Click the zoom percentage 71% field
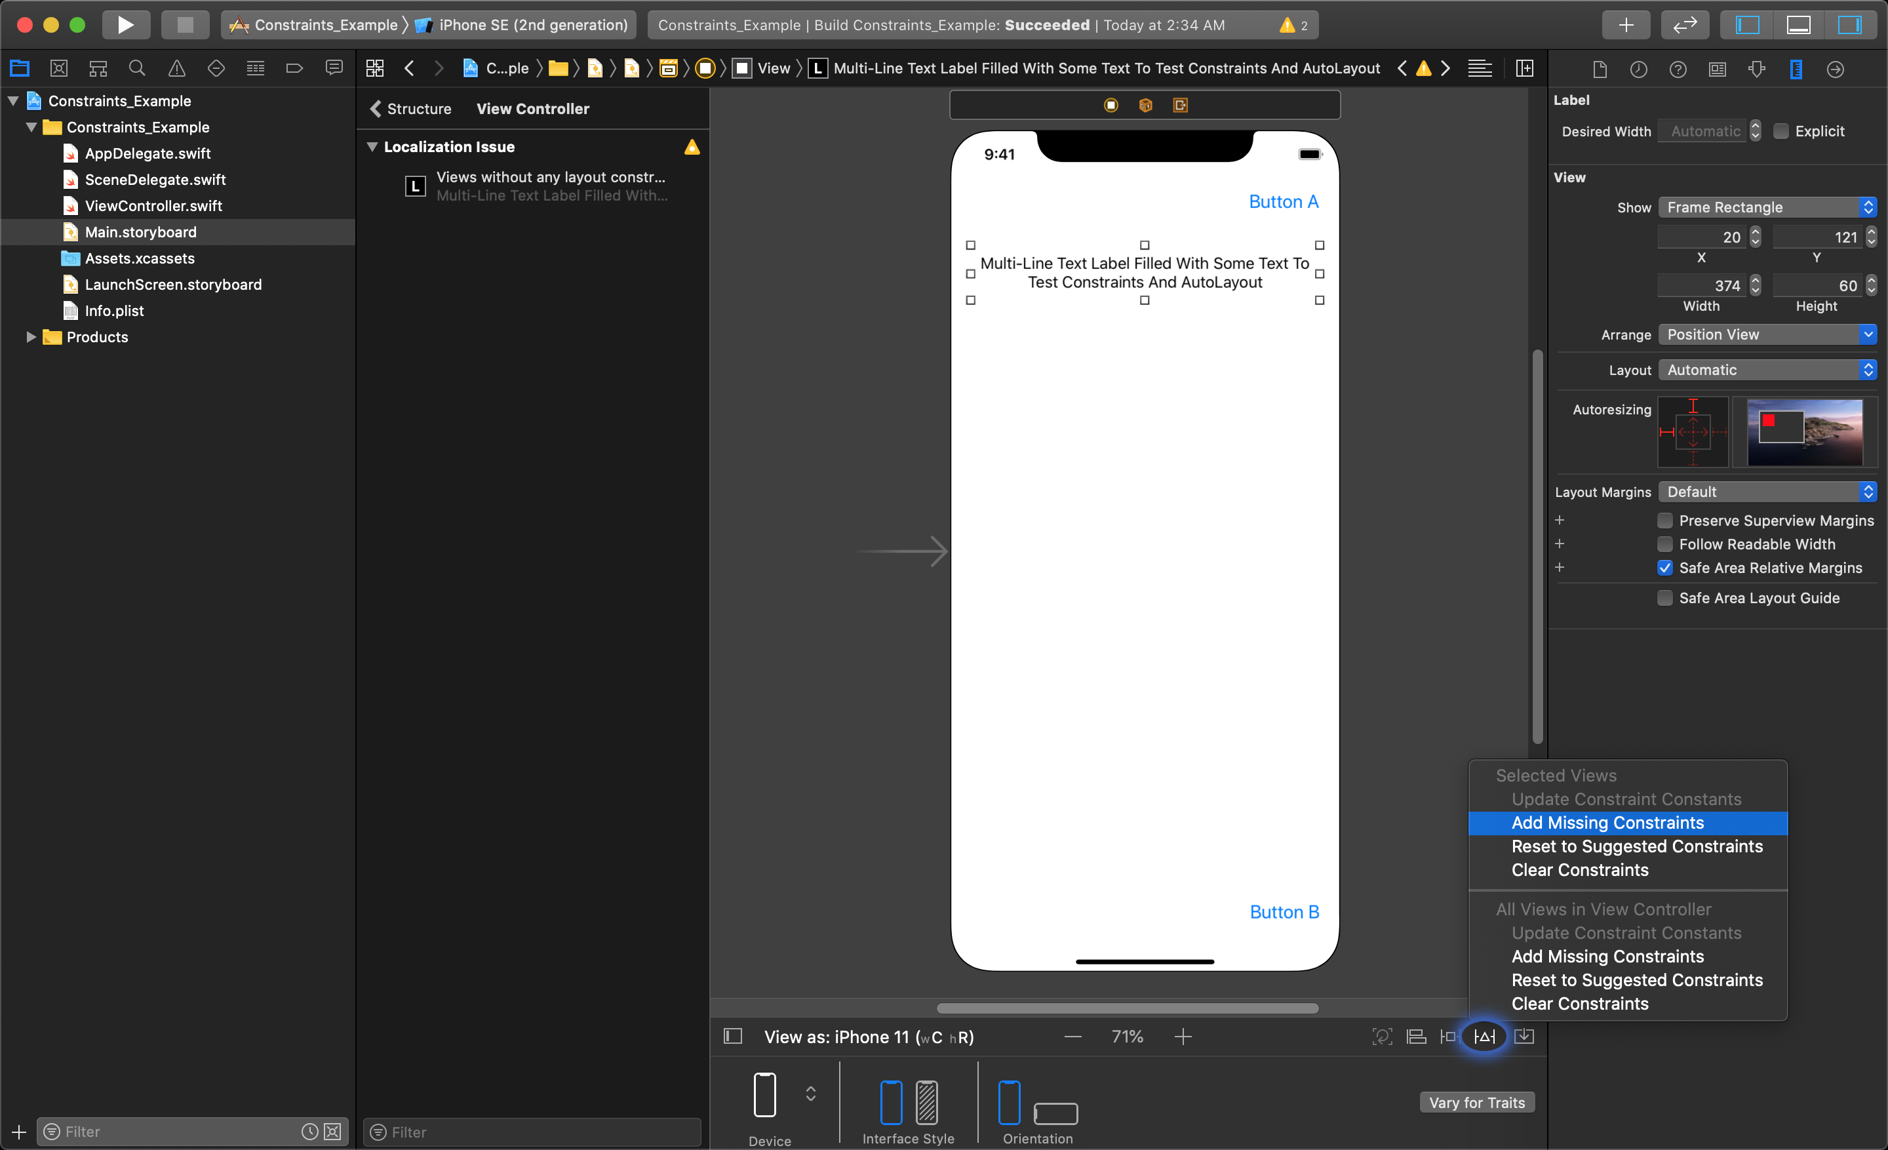Screen dimensions: 1888x1150 point(1128,1035)
